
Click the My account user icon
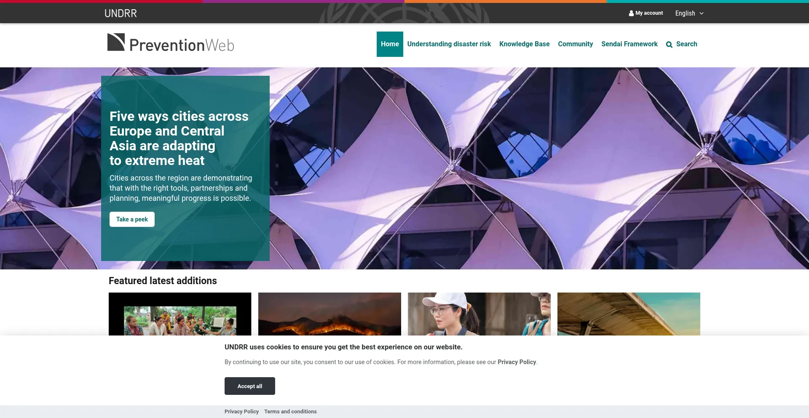pyautogui.click(x=631, y=13)
